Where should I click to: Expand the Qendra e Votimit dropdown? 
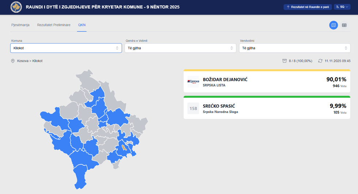[180, 48]
